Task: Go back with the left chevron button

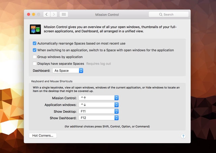Action: (x=47, y=14)
